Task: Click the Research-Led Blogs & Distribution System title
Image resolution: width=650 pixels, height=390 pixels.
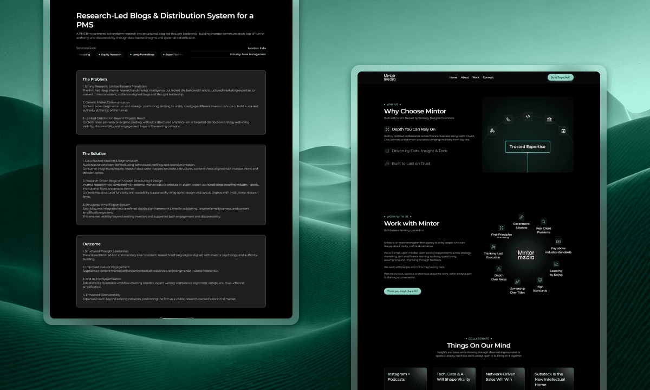Action: click(x=165, y=21)
